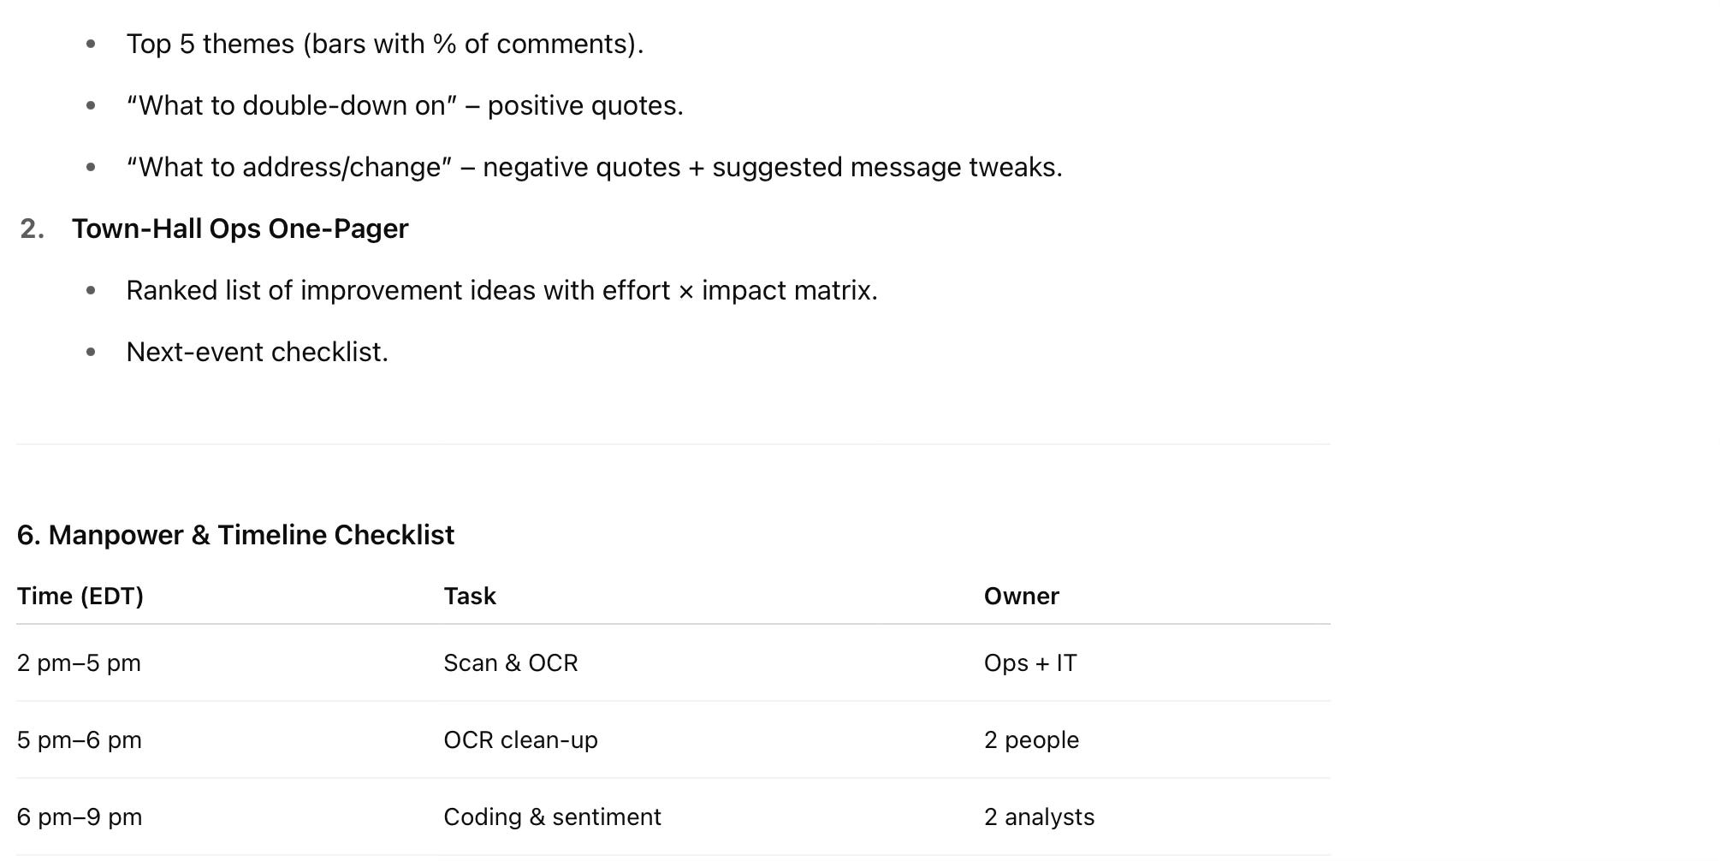Click the 'Ranked list of improvement ideas' bullet

pyautogui.click(x=502, y=291)
